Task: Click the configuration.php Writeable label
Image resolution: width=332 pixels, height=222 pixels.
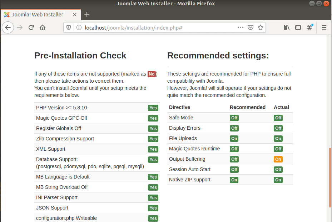Action: (x=66, y=218)
